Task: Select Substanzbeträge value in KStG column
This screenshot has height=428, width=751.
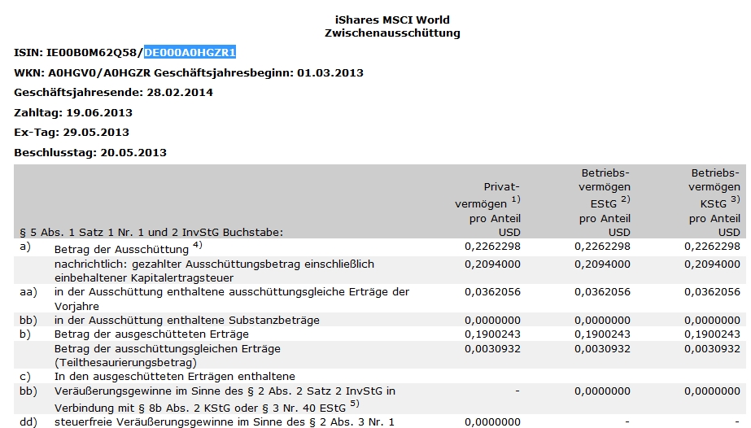Action: (712, 321)
